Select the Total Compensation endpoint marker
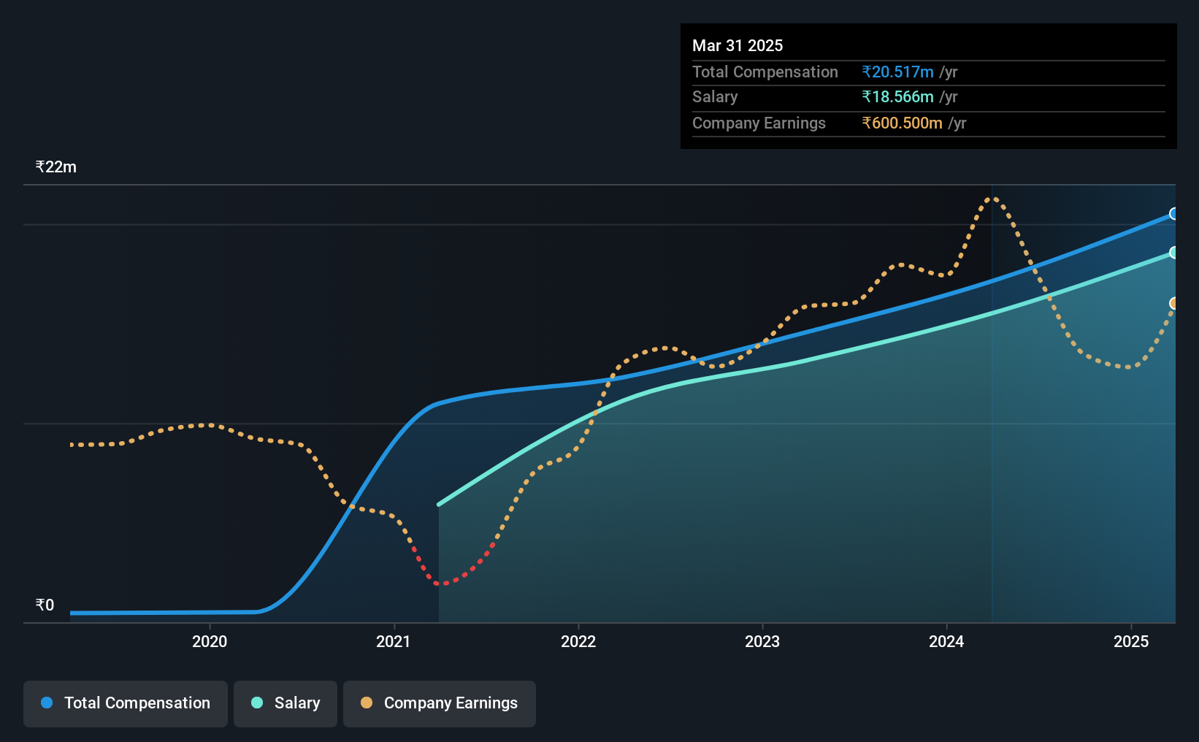 click(1174, 214)
